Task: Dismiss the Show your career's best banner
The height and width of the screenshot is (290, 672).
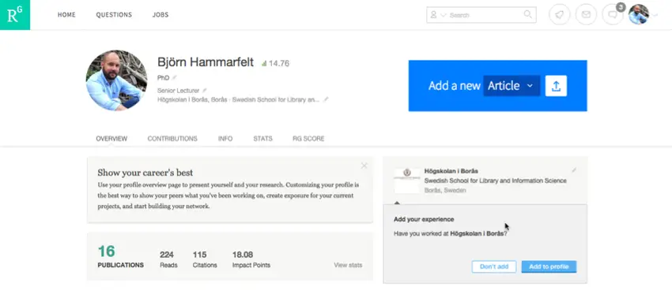Action: pos(364,165)
